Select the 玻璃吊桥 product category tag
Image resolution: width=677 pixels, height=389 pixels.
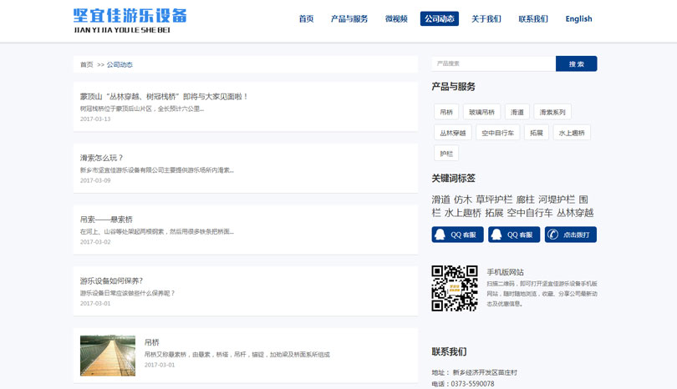tap(481, 112)
